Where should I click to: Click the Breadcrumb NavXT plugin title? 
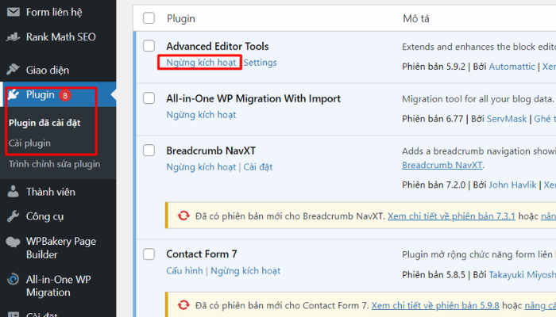pos(210,151)
